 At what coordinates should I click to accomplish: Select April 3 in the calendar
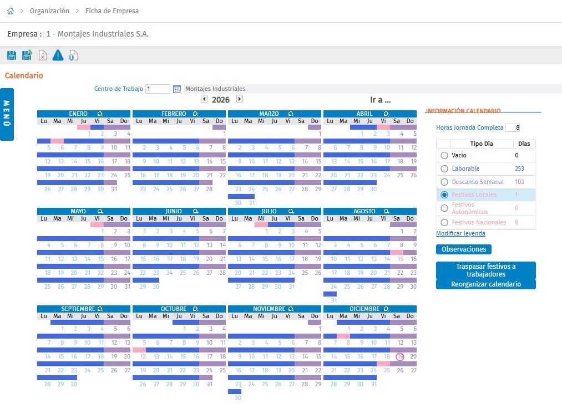[x=388, y=134]
